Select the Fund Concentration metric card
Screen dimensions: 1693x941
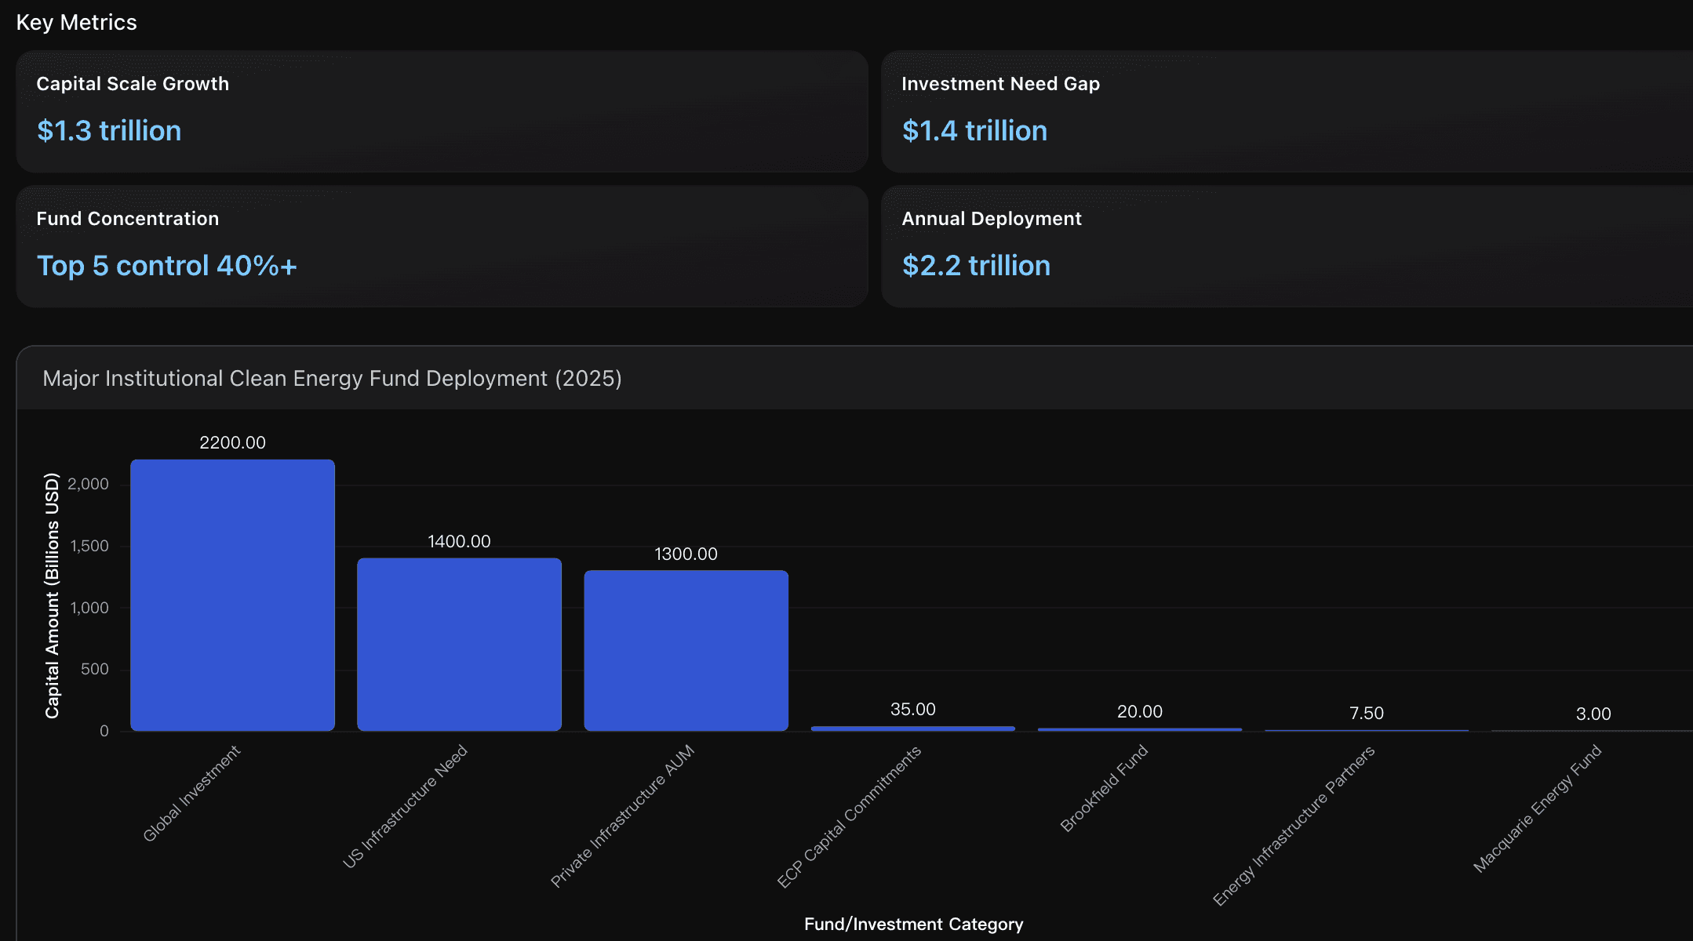click(441, 246)
